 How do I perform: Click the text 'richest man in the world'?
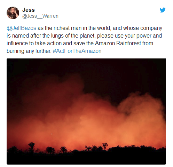click(x=82, y=28)
